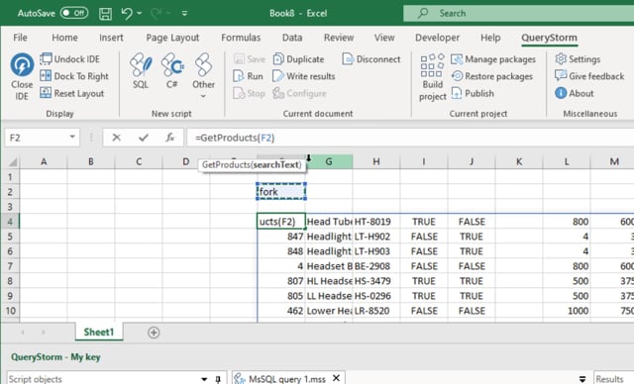The image size is (634, 384).
Task: Run the current script
Action: pyautogui.click(x=249, y=76)
